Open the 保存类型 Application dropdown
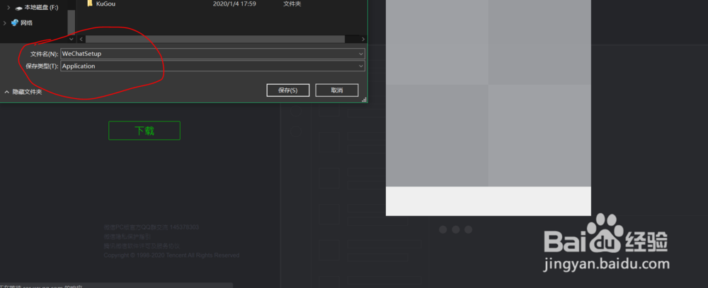The width and height of the screenshot is (708, 288). click(212, 66)
